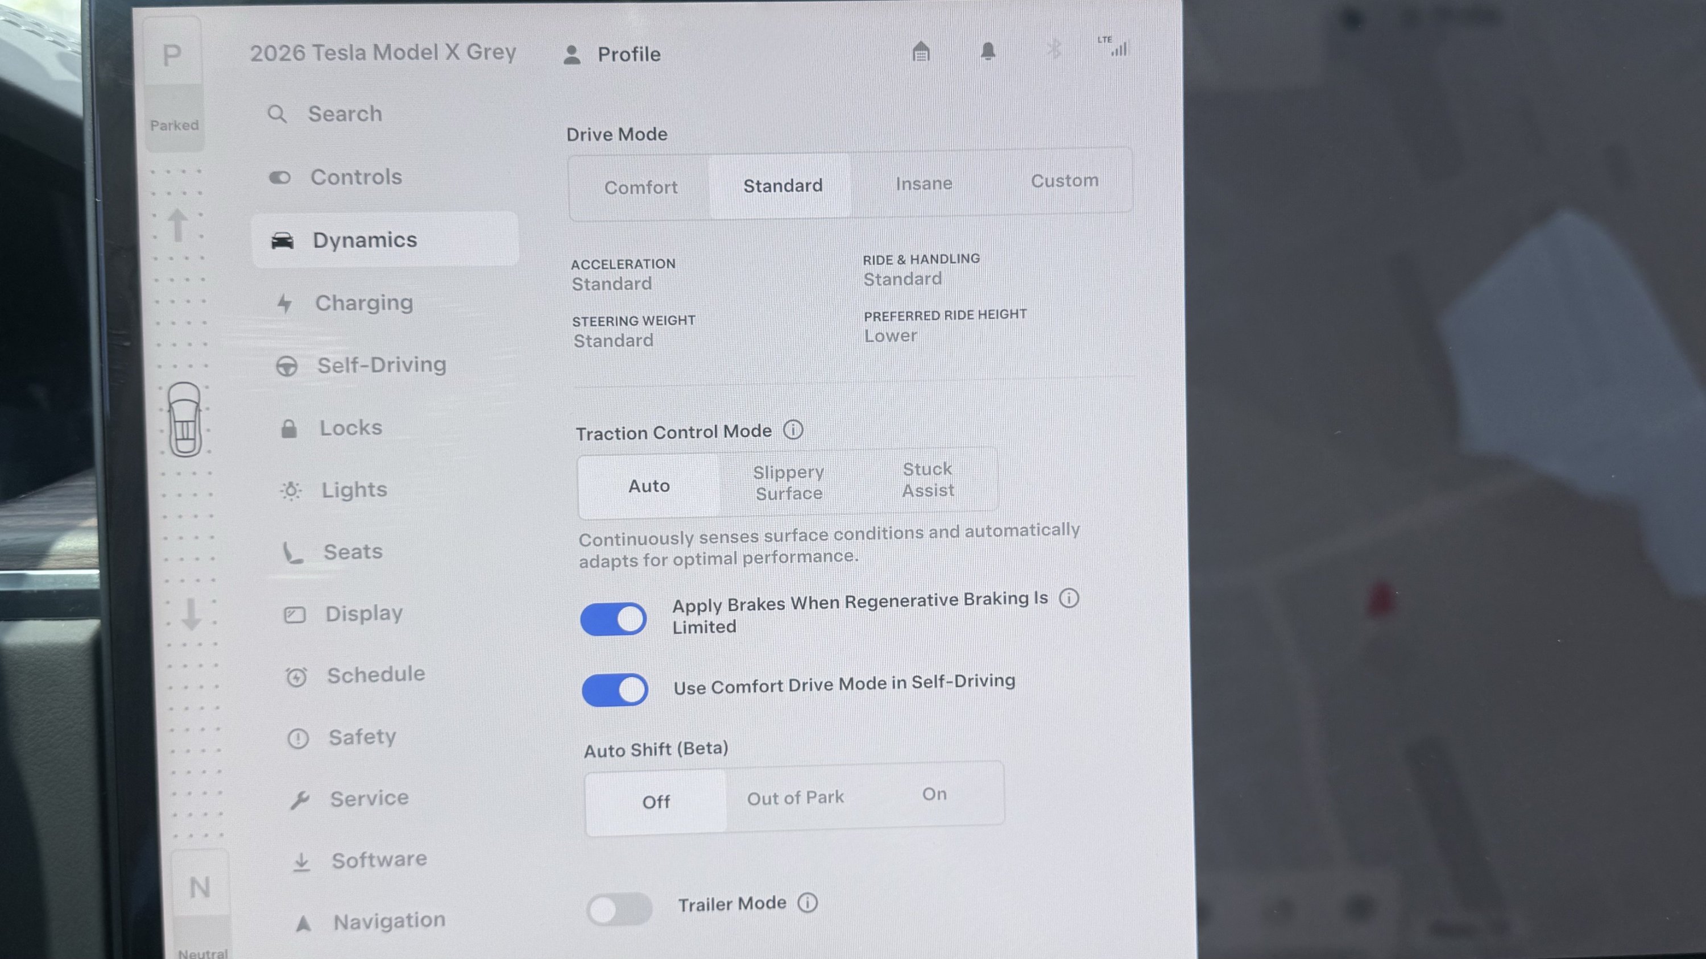Tap the Navigation arrow icon
Screen dimensions: 1706x959
click(x=303, y=923)
